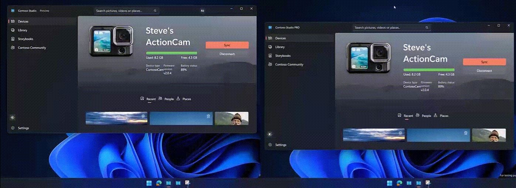516x188 pixels.
Task: Open Settings in Contoso Studio PRO window
Action: [x=280, y=145]
